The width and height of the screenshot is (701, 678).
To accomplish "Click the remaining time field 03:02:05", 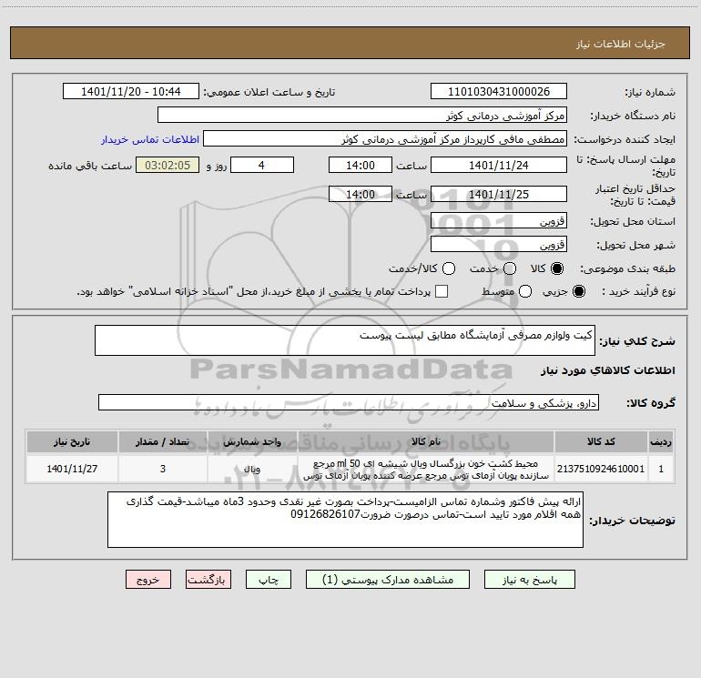I will coord(168,166).
